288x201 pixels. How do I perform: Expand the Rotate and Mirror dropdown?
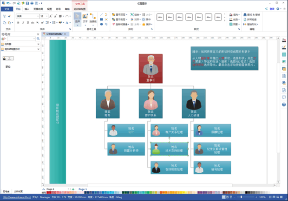[129, 24]
